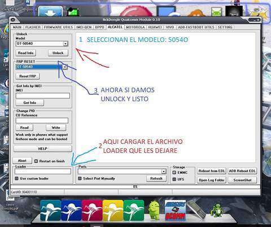Viewport: 271px width, 227px height.
Task: Open the blue download arrow desktop icon
Action: pyautogui.click(x=51, y=11)
